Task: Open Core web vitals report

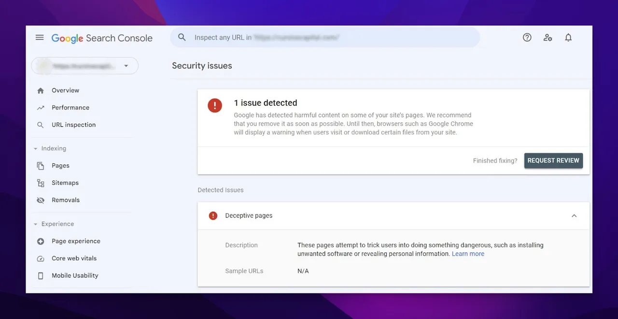Action: pyautogui.click(x=74, y=259)
